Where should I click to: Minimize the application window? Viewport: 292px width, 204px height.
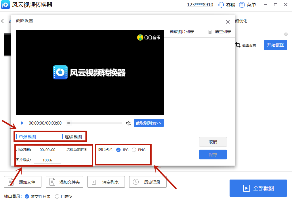(266, 5)
